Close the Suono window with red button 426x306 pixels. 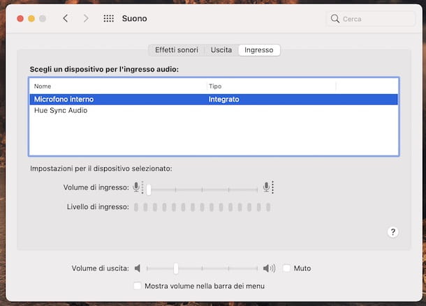pos(20,18)
